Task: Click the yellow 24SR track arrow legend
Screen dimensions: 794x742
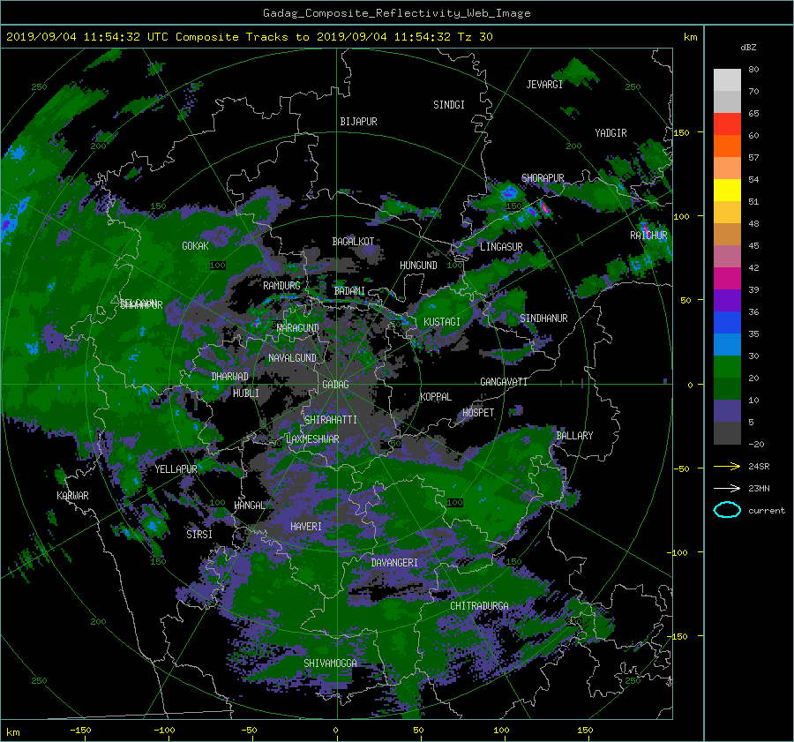Action: click(x=727, y=466)
